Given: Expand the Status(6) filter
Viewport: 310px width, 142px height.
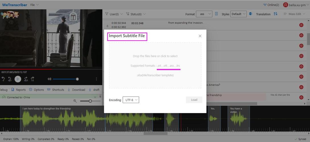Looking at the screenshot, I should point(136,14).
